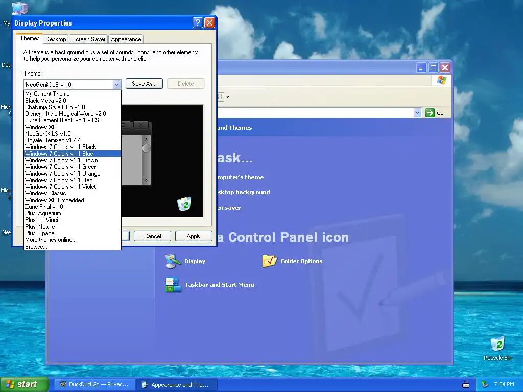Screen dimensions: 523x392
Task: Select highlighted Windows 7 Colors v1.1 Blue
Action: point(73,154)
